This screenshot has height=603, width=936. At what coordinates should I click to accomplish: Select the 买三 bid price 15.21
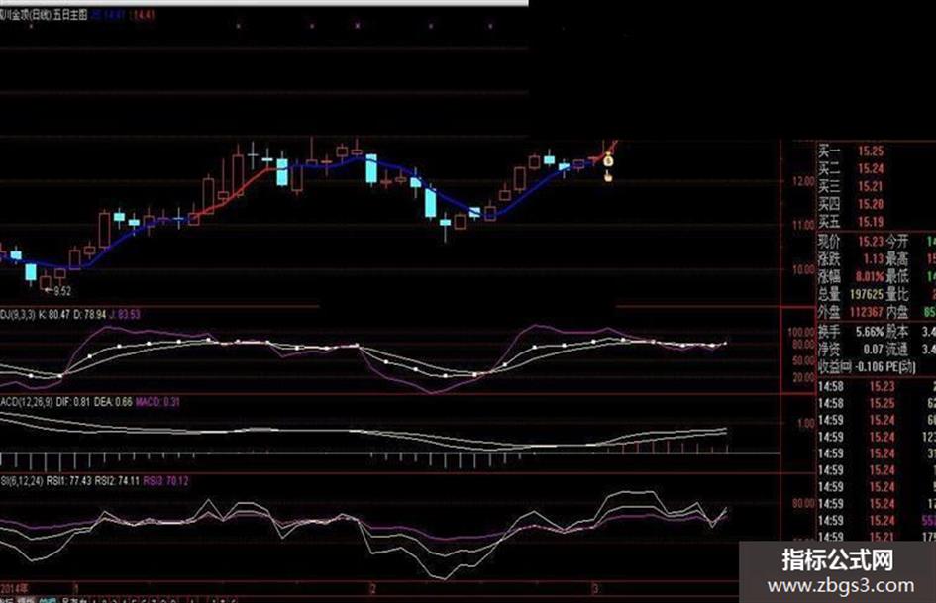(871, 186)
